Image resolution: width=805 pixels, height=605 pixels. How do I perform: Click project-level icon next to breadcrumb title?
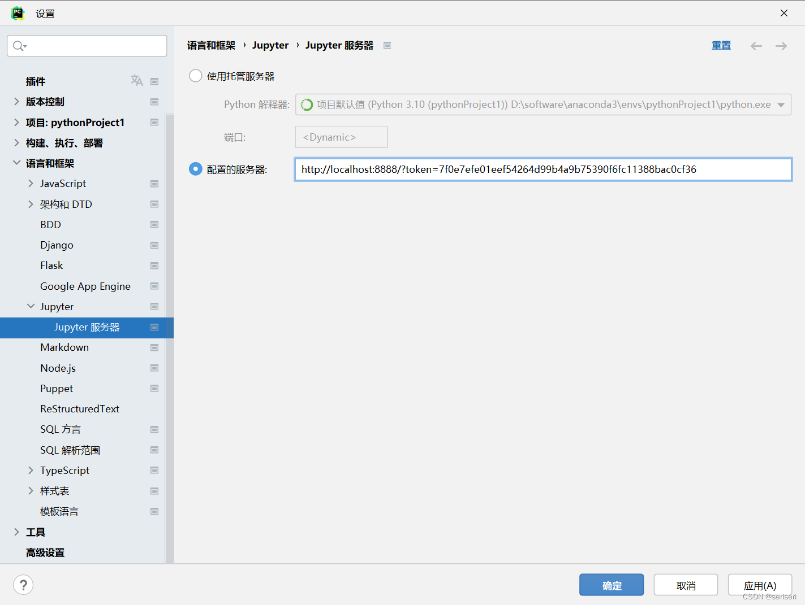pyautogui.click(x=388, y=45)
